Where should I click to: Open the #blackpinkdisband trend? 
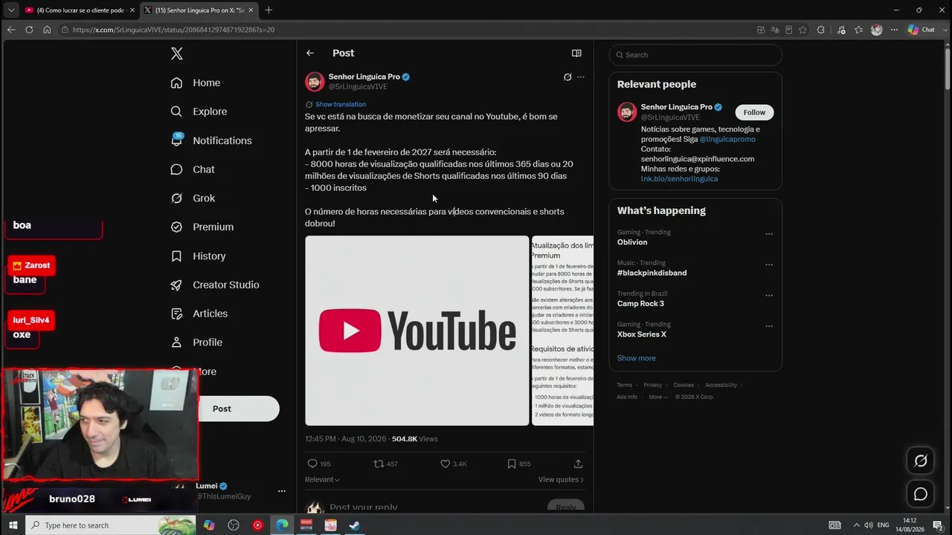652,273
